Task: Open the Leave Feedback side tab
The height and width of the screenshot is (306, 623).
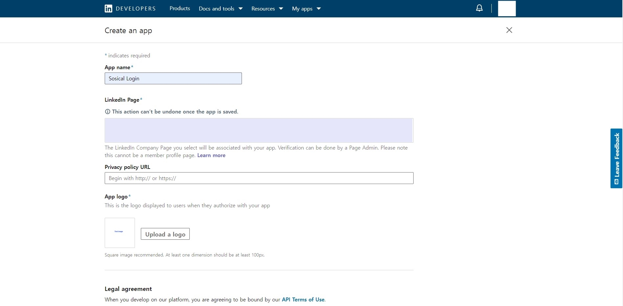Action: pos(616,158)
